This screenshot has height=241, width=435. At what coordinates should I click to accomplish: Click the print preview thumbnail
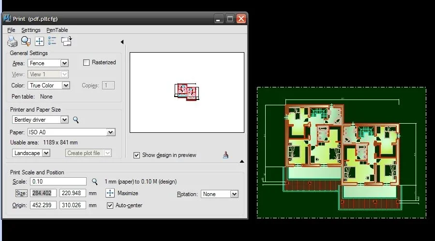tap(187, 92)
